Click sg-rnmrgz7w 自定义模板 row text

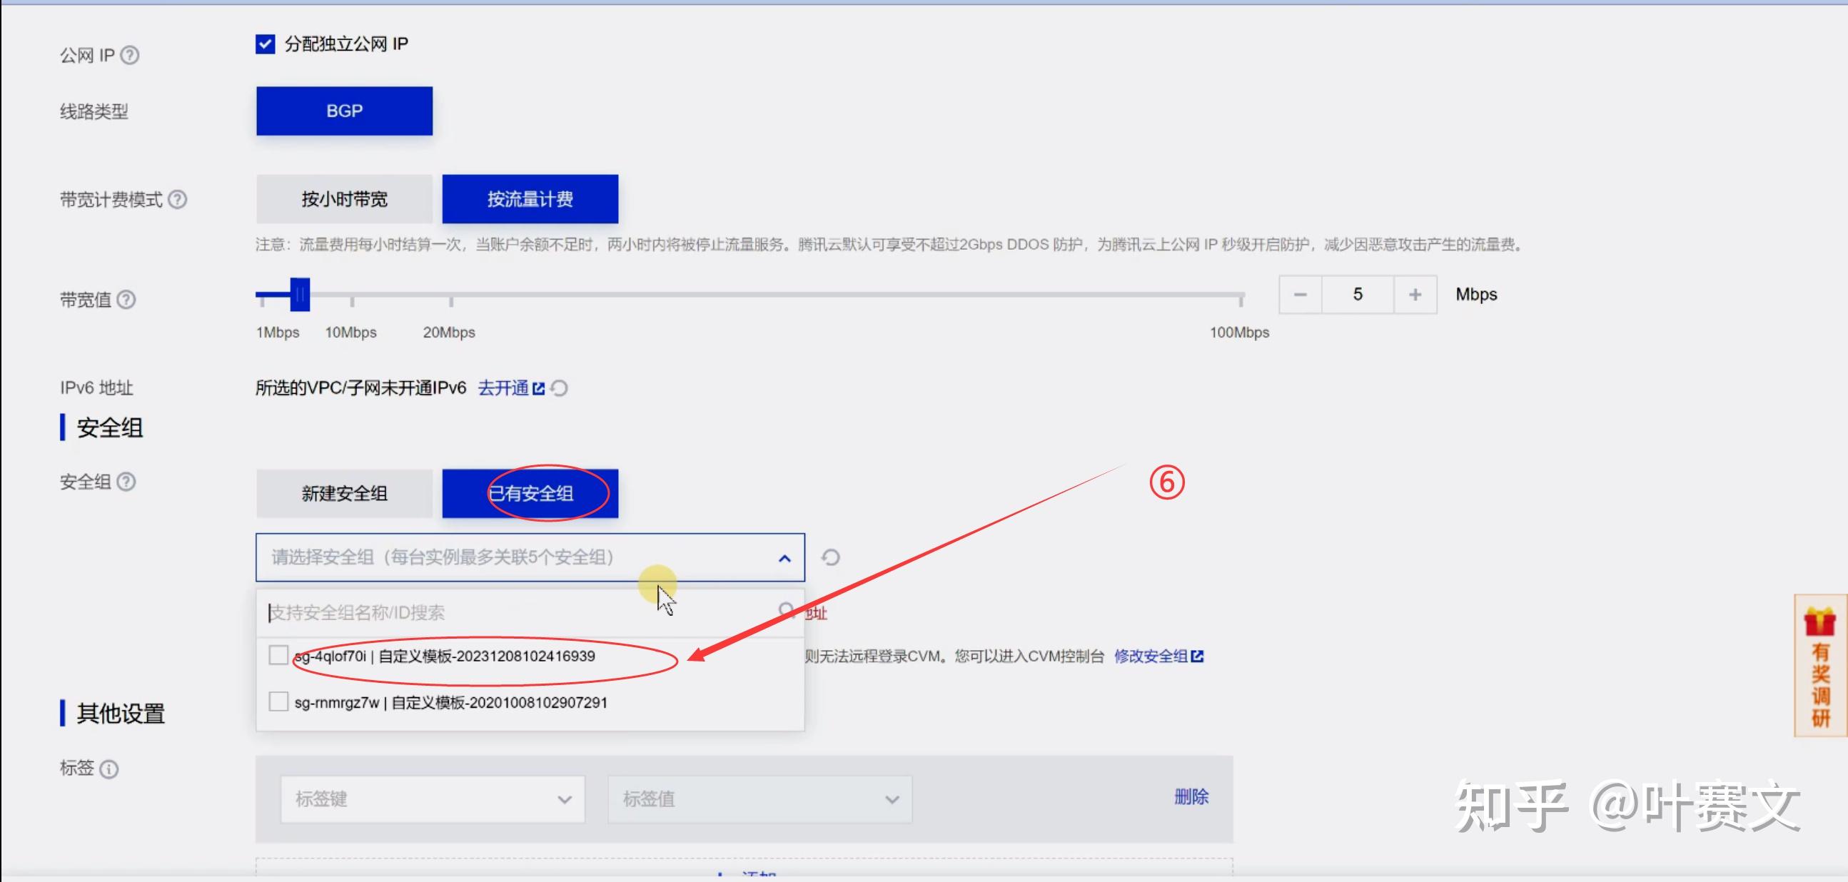tap(451, 703)
